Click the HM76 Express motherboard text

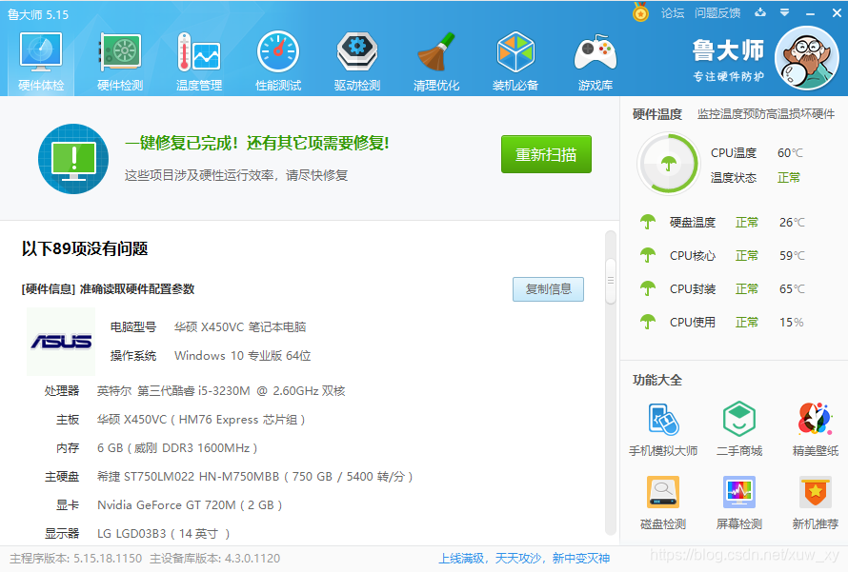pyautogui.click(x=201, y=419)
